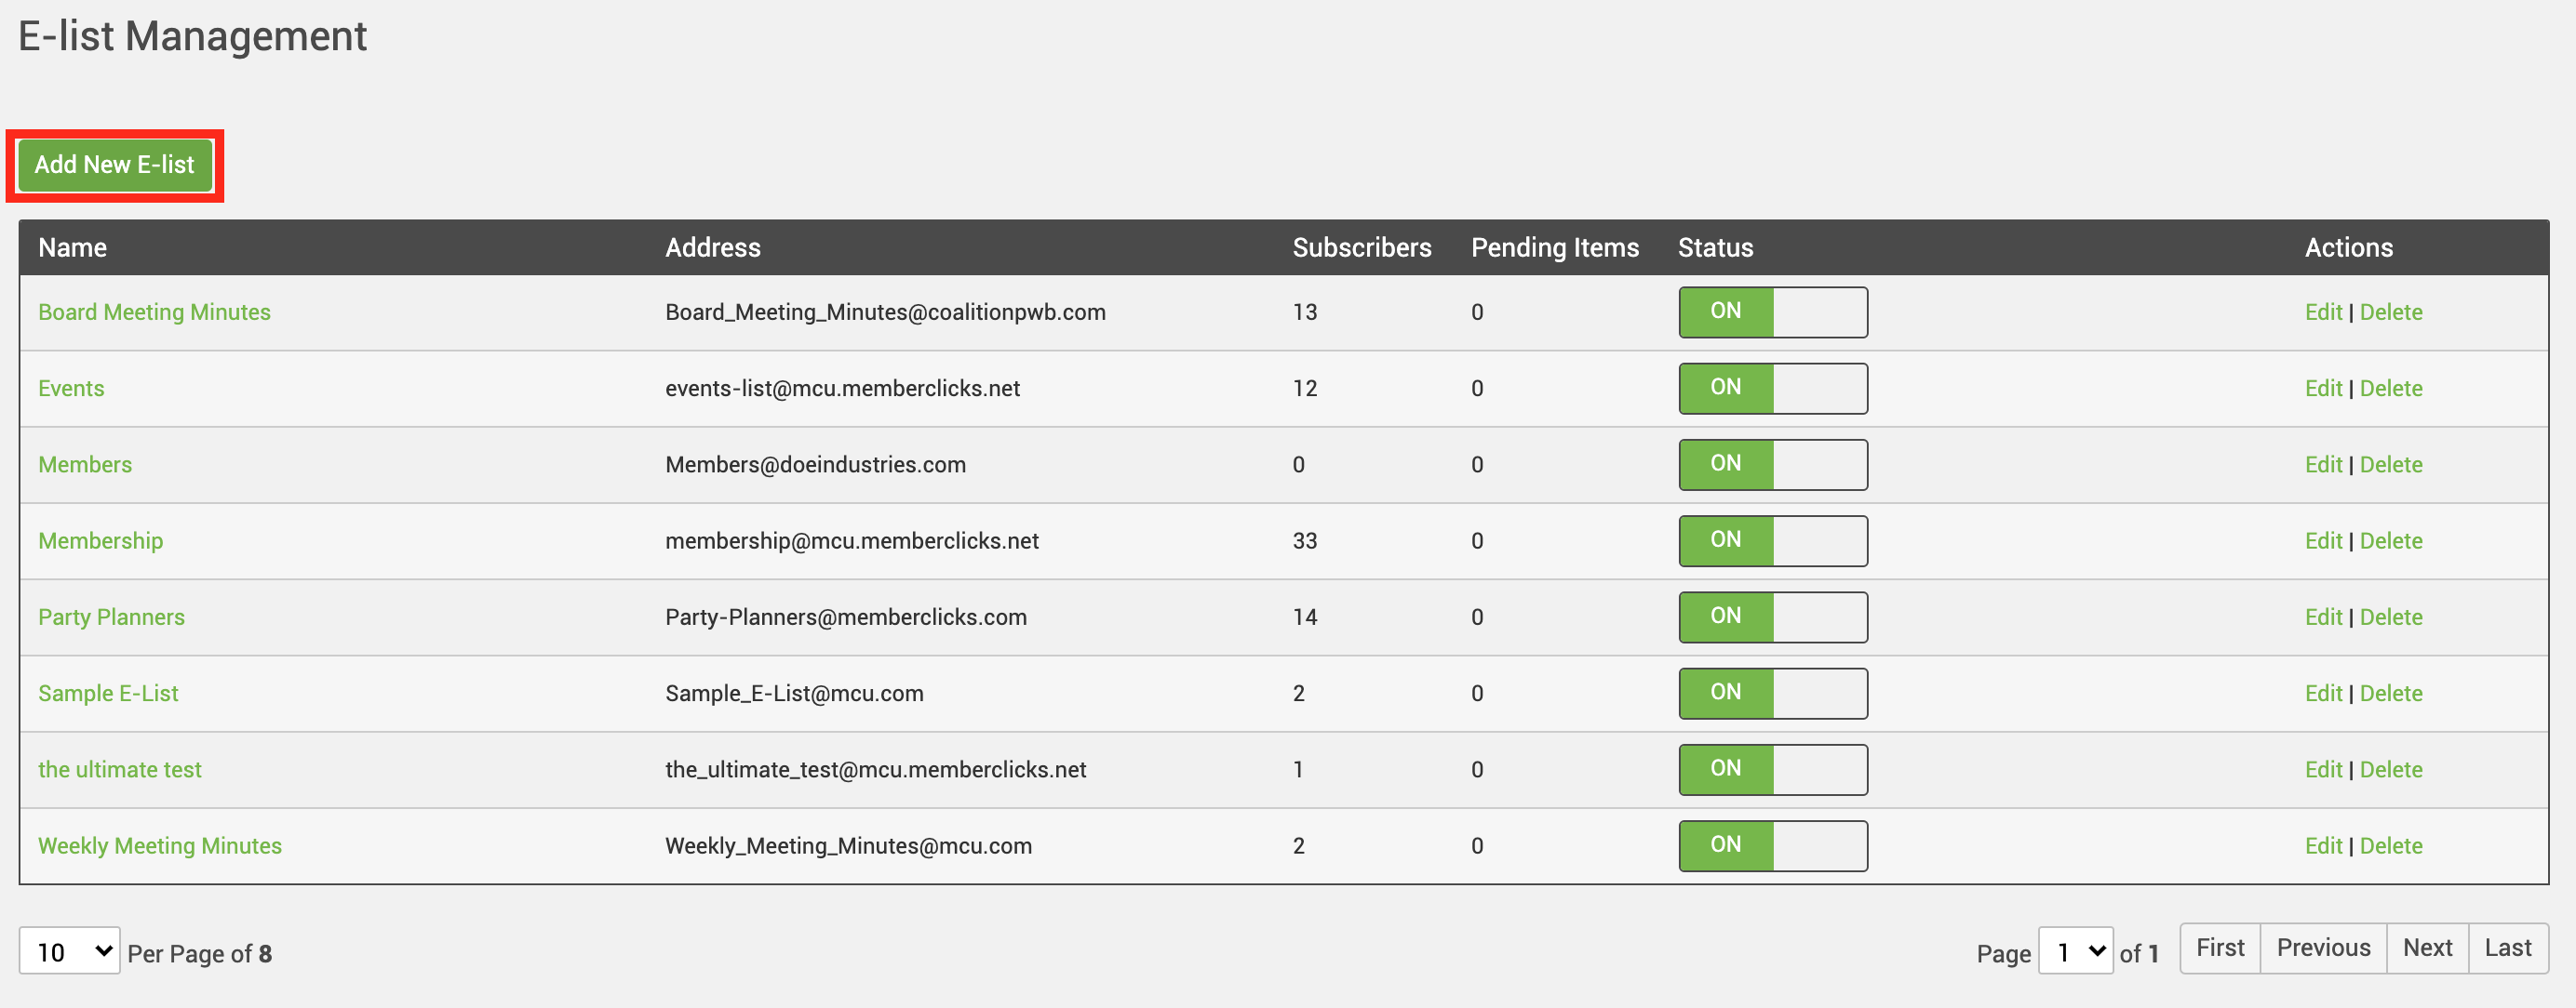Viewport: 2576px width, 1008px height.
Task: Click the Subscribers column header
Action: coord(1362,247)
